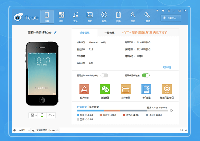Click the device type iPhone 4S value
200x141 pixels.
coord(97,42)
